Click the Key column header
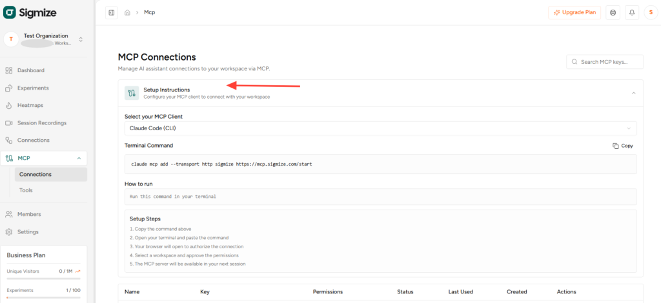The height and width of the screenshot is (303, 661). (x=205, y=291)
